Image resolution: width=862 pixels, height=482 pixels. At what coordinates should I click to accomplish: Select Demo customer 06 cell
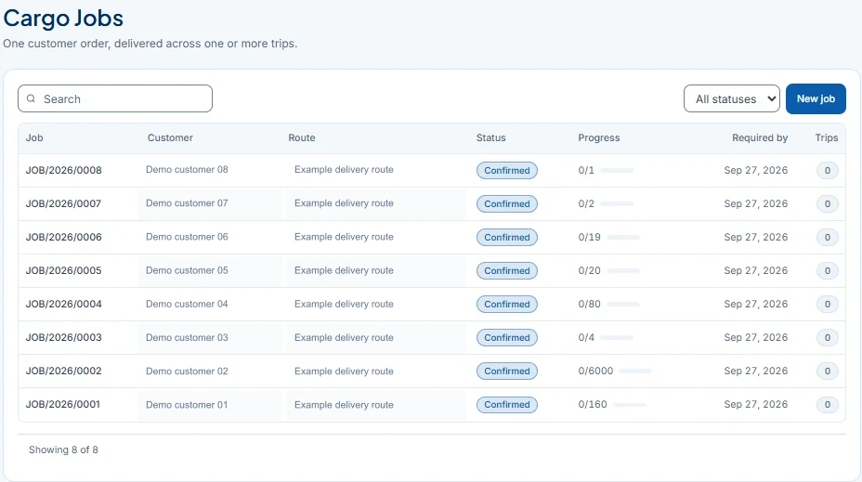point(187,237)
